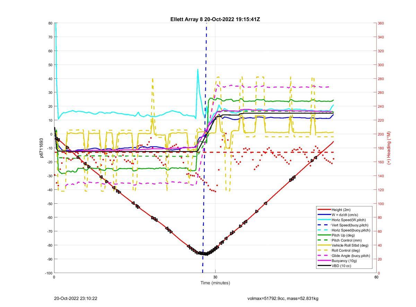Click the 'volmax=51792.9cc, mass=52.831kg' footer text

coord(283,298)
